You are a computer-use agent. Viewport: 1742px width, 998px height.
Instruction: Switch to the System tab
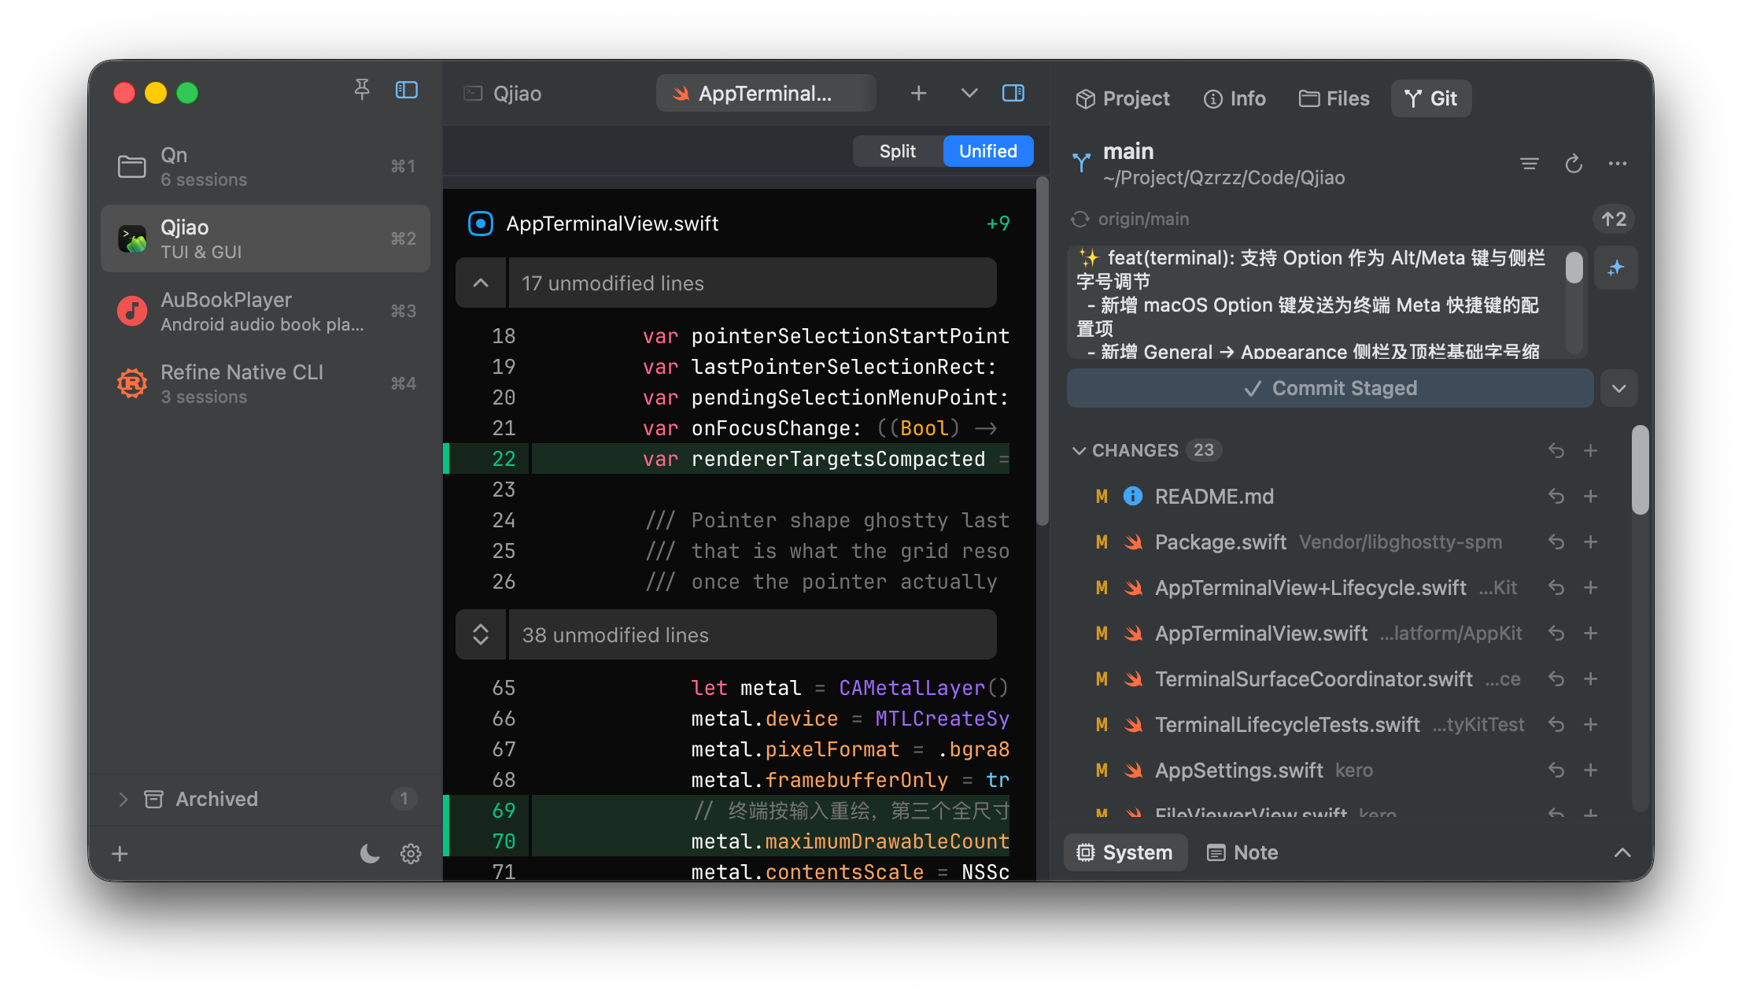click(x=1125, y=852)
